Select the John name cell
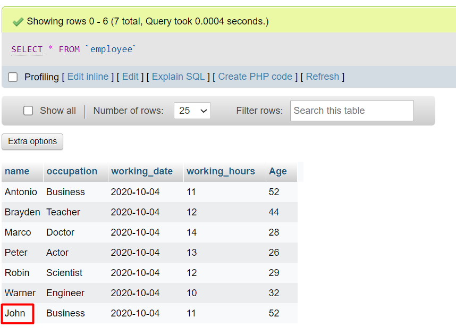 click(x=15, y=313)
